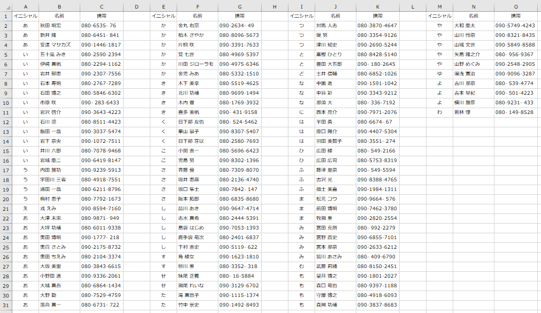Click the イニシャル header cell in column M
The height and width of the screenshot is (313, 541).
[x=439, y=16]
